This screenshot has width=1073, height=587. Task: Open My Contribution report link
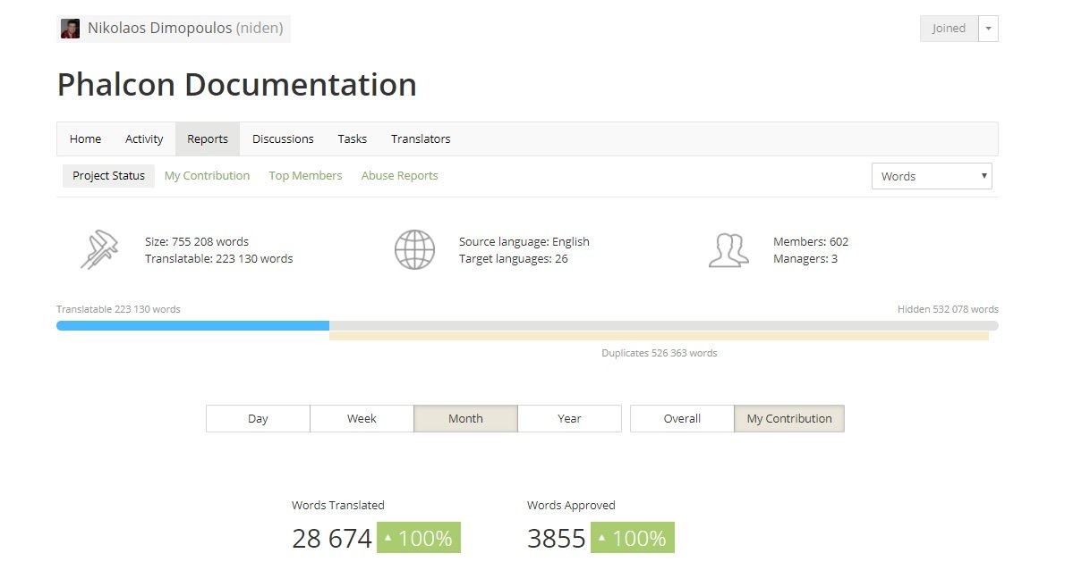[x=207, y=176]
